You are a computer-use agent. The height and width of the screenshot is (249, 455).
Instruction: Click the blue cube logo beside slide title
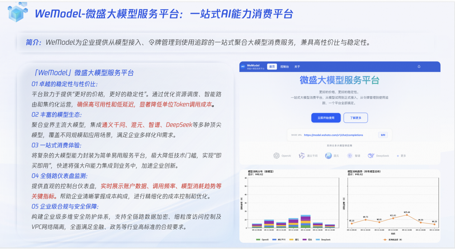[18, 12]
